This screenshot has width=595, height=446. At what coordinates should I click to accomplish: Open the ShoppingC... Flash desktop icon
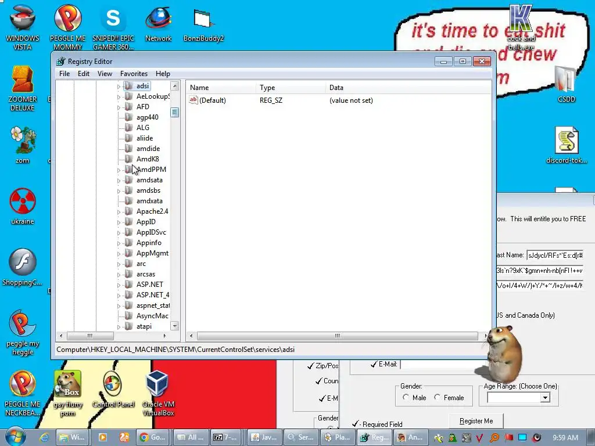coord(23,267)
